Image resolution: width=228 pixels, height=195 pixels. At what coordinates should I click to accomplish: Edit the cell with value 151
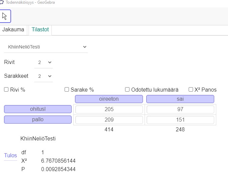point(180,120)
